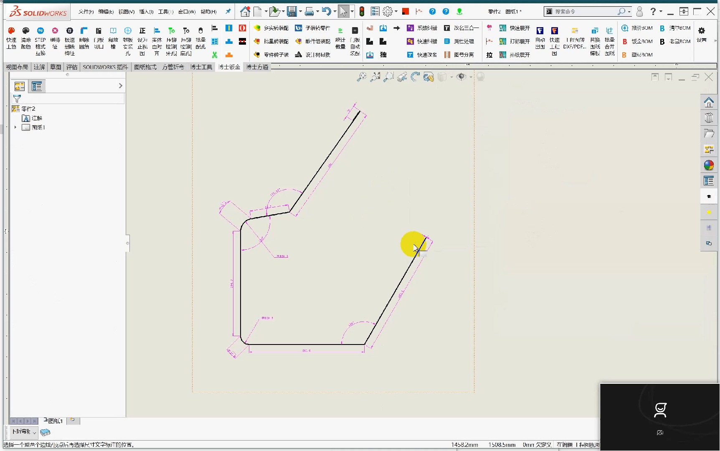Screen dimensions: 720x451
Task: Click the zoom-to-fit magnifier in the viewport
Action: coord(361,77)
